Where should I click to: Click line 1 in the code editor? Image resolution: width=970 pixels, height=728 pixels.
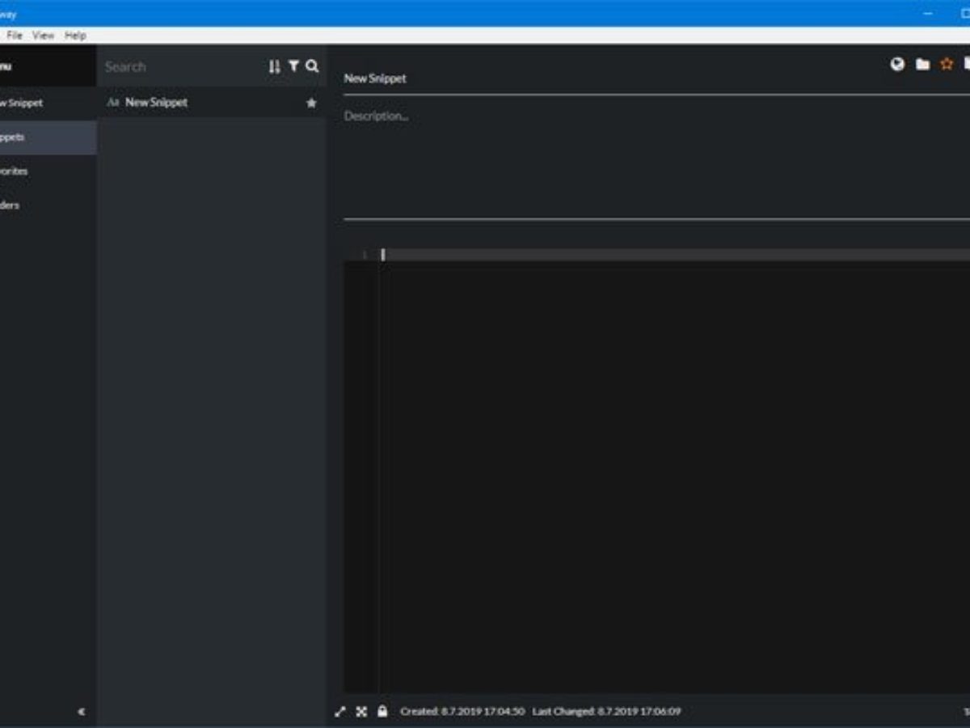coord(675,255)
